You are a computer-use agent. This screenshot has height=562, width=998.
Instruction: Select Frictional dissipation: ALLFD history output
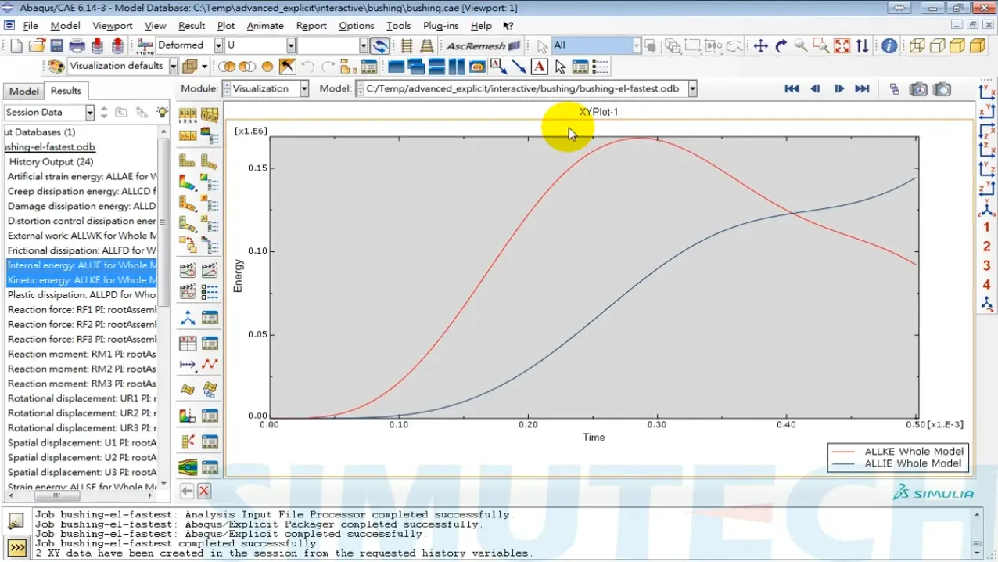coord(81,250)
